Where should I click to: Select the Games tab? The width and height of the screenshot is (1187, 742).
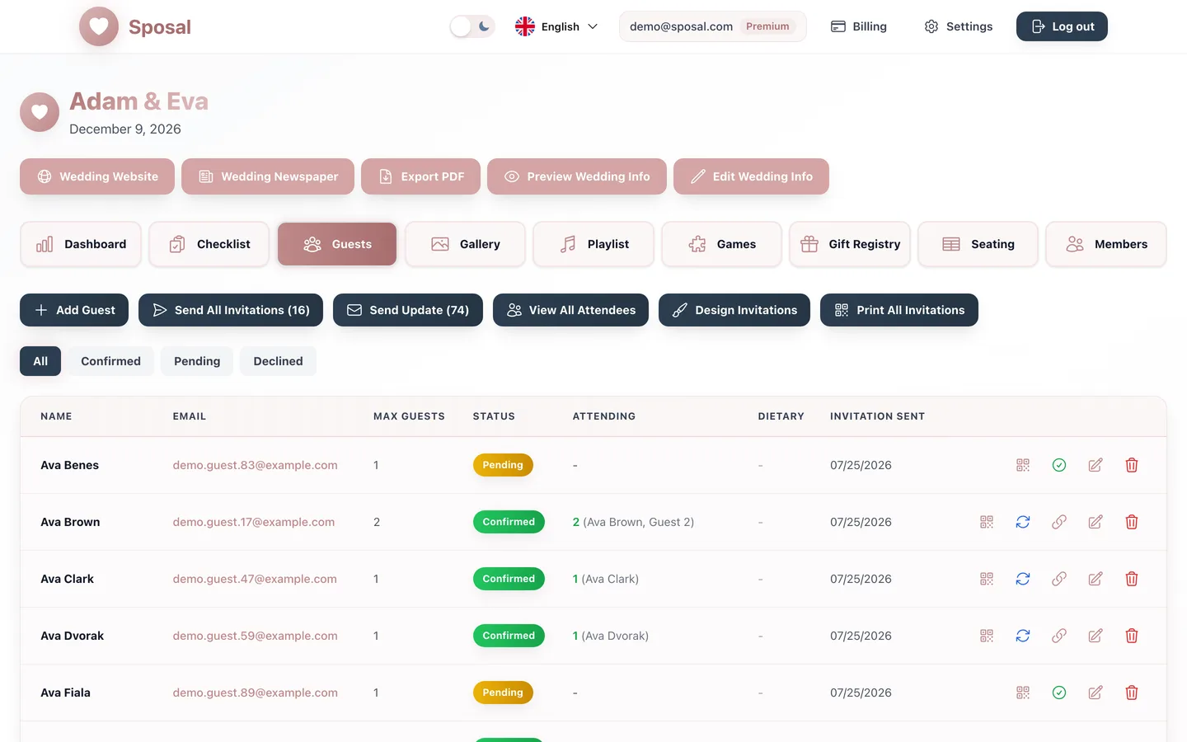pos(722,244)
